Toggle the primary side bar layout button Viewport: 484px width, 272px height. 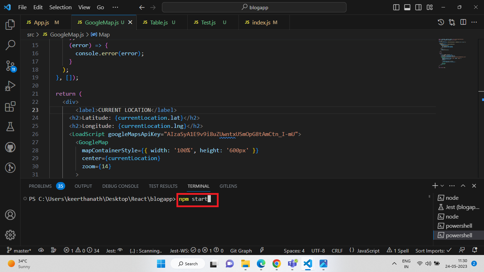point(396,7)
